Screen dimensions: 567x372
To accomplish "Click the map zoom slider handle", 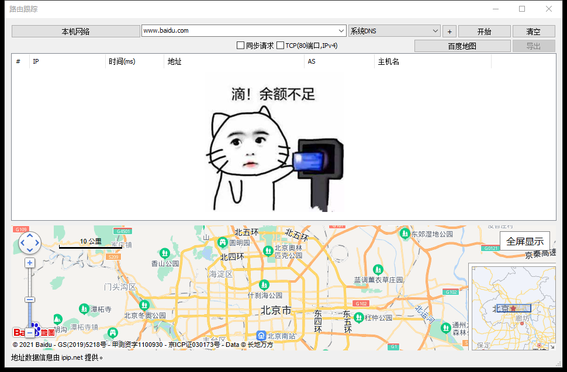I will [x=29, y=298].
